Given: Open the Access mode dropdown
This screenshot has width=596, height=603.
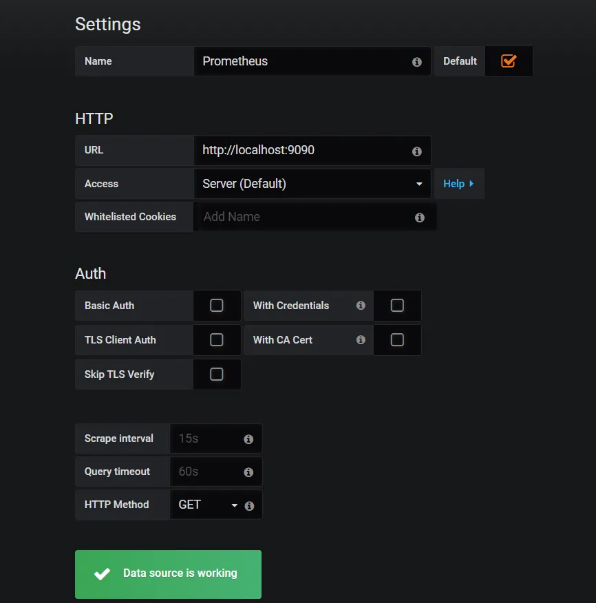Looking at the screenshot, I should (312, 184).
